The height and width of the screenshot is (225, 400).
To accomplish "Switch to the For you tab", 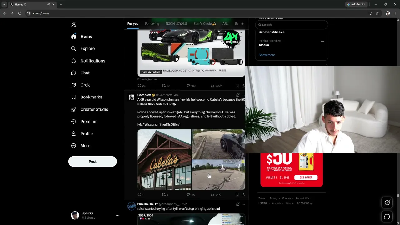I will click(x=133, y=24).
